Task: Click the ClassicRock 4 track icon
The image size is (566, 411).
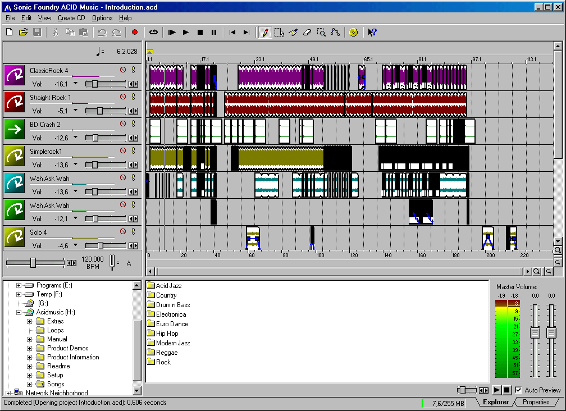Action: (x=15, y=75)
